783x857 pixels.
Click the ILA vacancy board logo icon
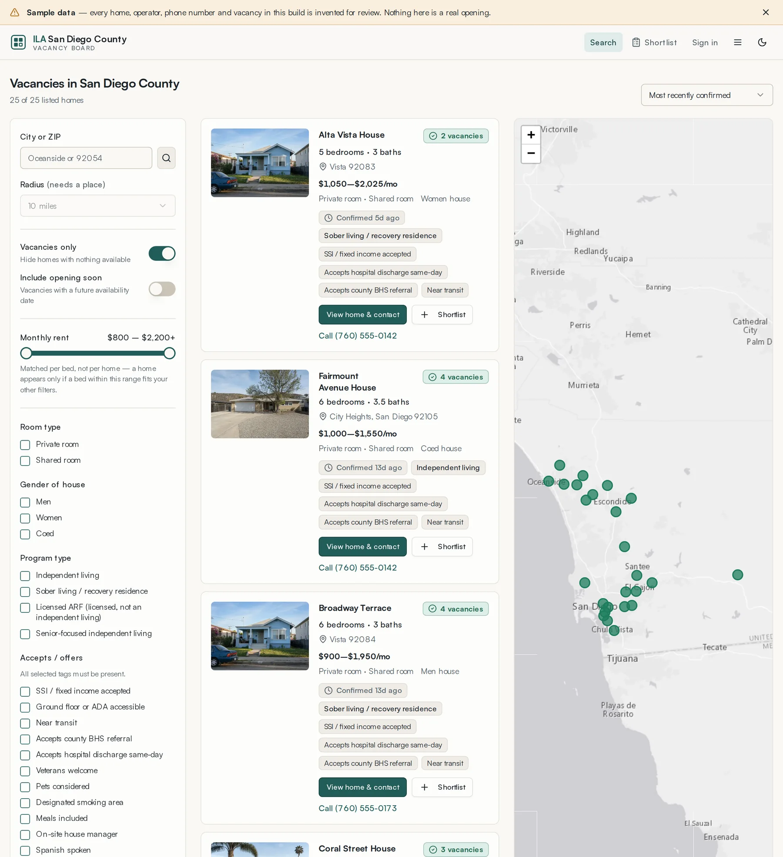(18, 42)
